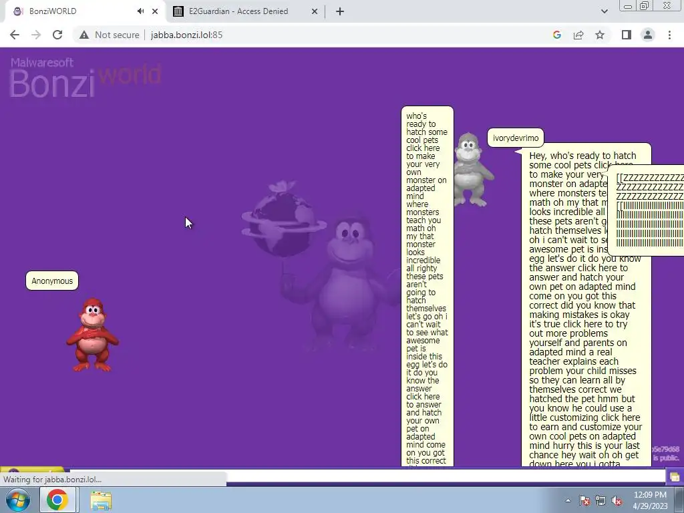
Task: Open Windows Explorer from the taskbar
Action: pos(101,500)
